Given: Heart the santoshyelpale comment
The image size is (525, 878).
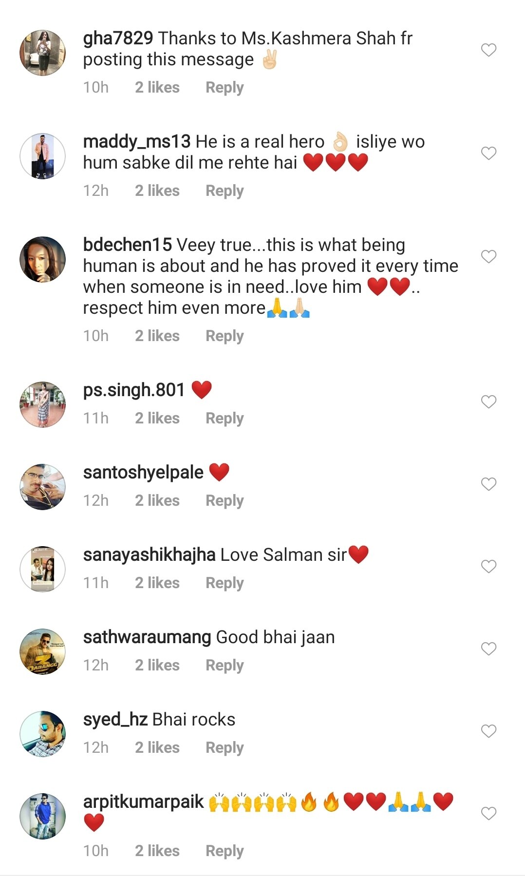Looking at the screenshot, I should pyautogui.click(x=488, y=484).
